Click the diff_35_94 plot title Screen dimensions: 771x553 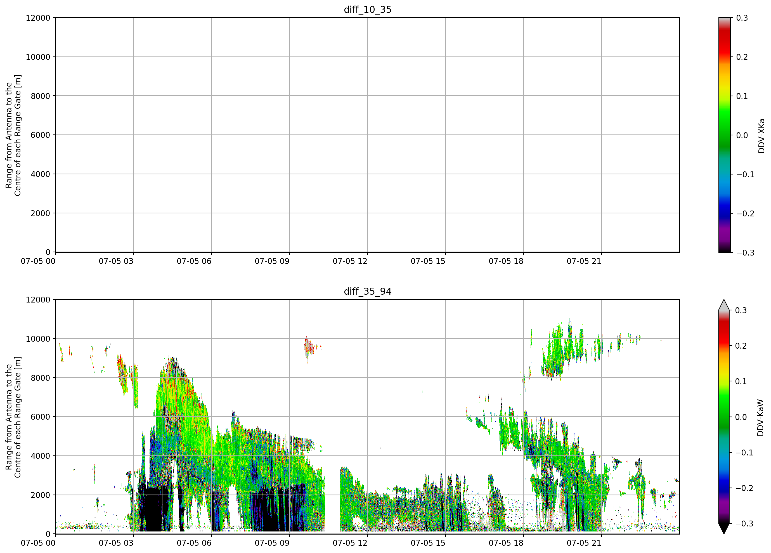tap(368, 291)
